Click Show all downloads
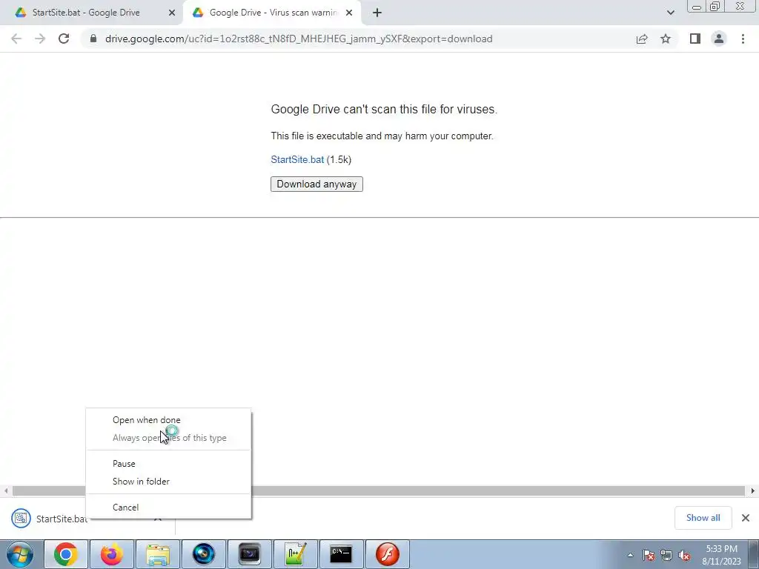The image size is (759, 569). coord(703,518)
